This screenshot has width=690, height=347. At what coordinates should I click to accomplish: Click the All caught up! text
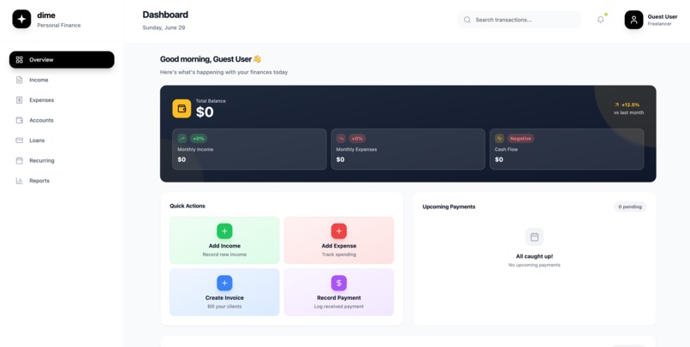534,256
